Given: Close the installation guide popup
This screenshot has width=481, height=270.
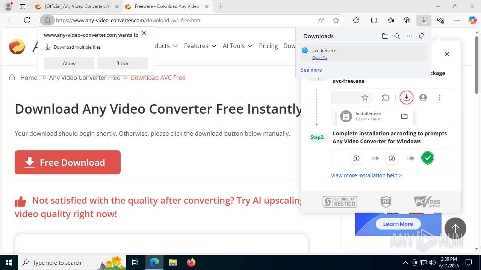Looking at the screenshot, I should pos(447,54).
